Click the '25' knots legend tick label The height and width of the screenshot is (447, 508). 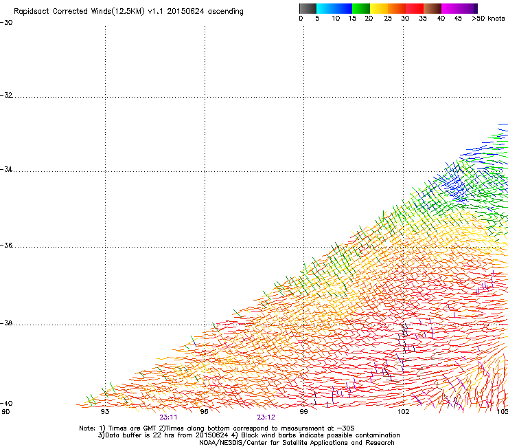pyautogui.click(x=388, y=19)
